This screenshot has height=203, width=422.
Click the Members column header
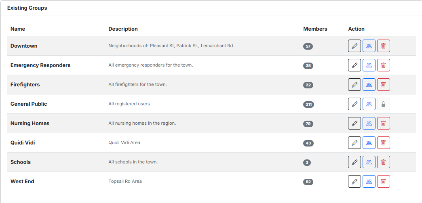pos(315,29)
